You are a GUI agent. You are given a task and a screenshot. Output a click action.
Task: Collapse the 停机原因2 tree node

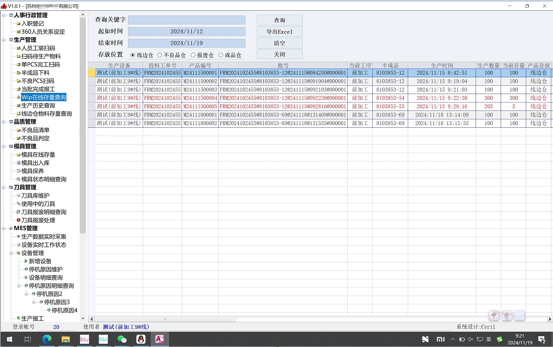(26, 294)
